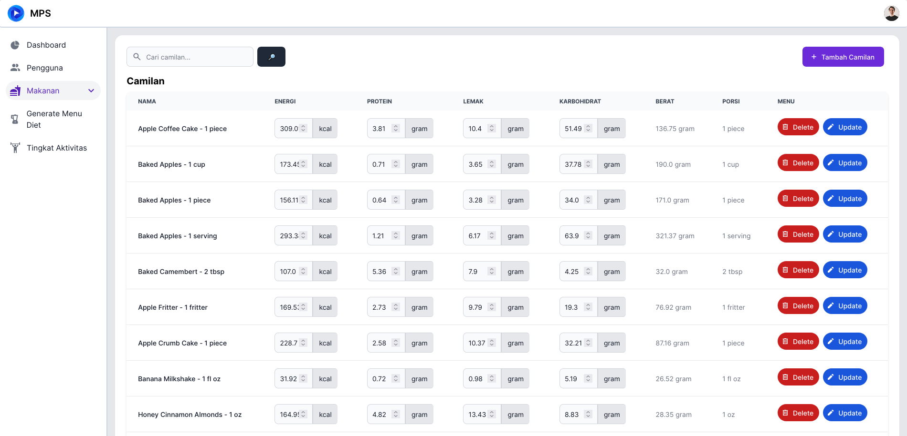
Task: Edit energy value 31.92 for Banana Milkshake
Action: tap(294, 379)
